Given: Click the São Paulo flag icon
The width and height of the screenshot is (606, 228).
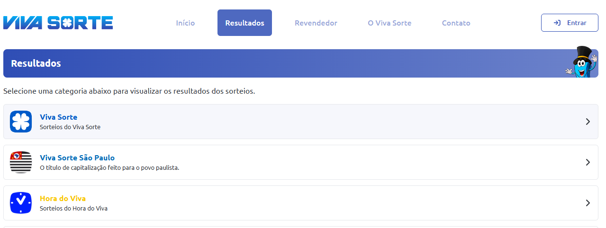Looking at the screenshot, I should 21,162.
